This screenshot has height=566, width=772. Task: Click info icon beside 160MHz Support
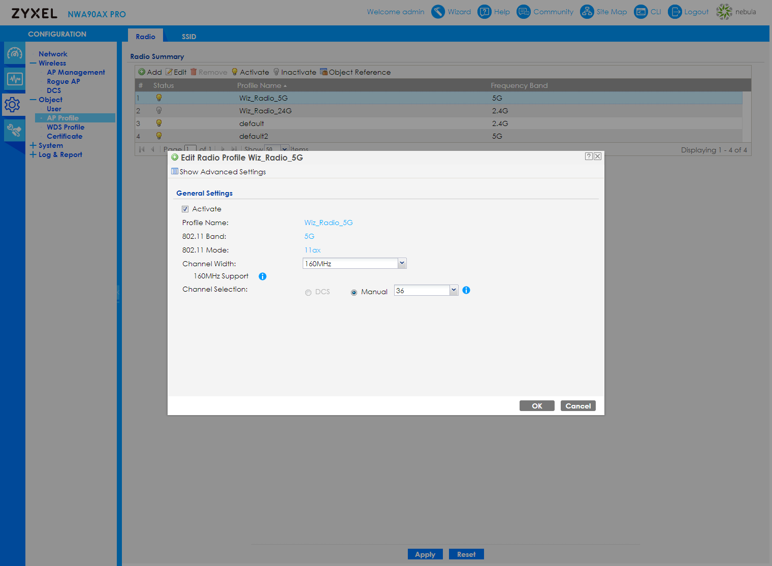click(263, 276)
